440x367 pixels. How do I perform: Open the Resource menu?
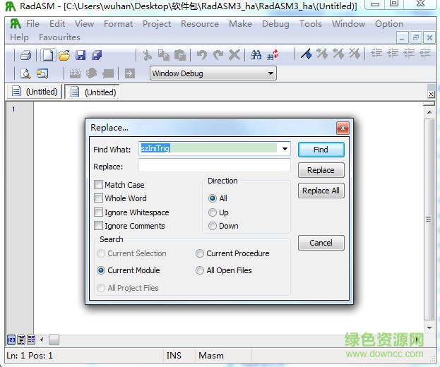[x=200, y=24]
